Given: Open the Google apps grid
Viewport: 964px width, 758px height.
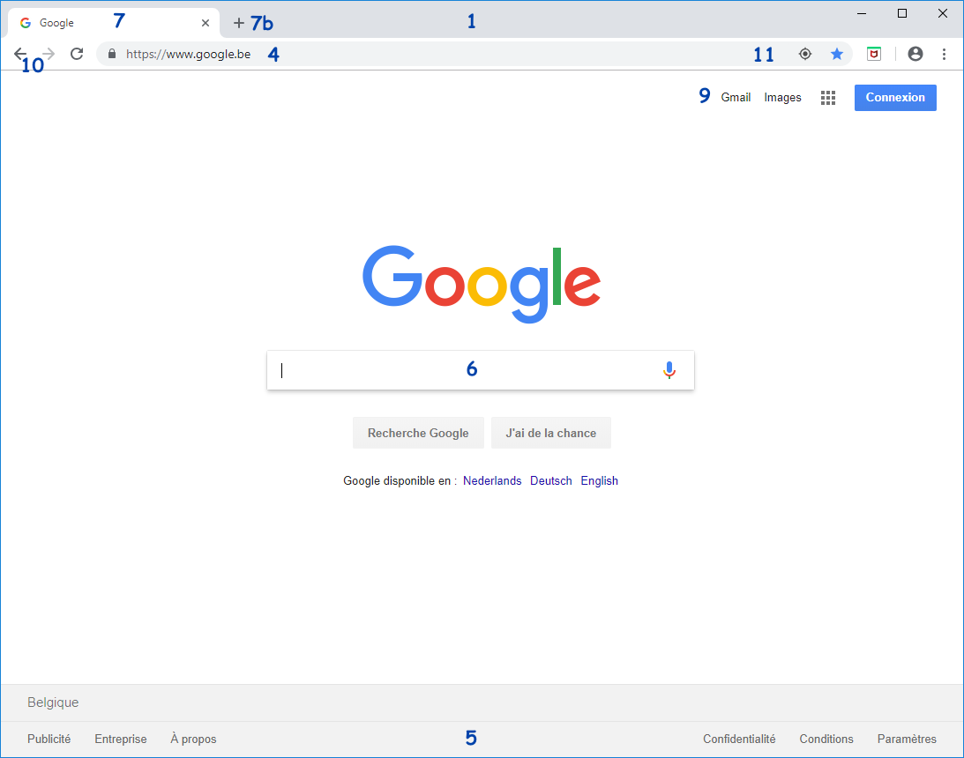Looking at the screenshot, I should pyautogui.click(x=828, y=98).
